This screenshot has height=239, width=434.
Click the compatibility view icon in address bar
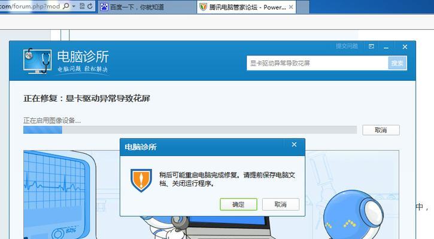(82, 6)
